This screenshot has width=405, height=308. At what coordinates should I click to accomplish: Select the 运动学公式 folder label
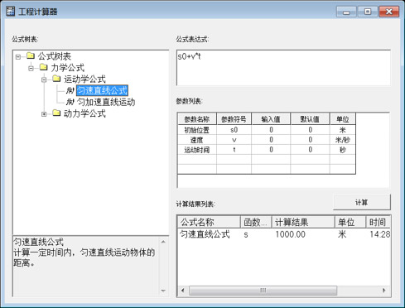tap(84, 79)
